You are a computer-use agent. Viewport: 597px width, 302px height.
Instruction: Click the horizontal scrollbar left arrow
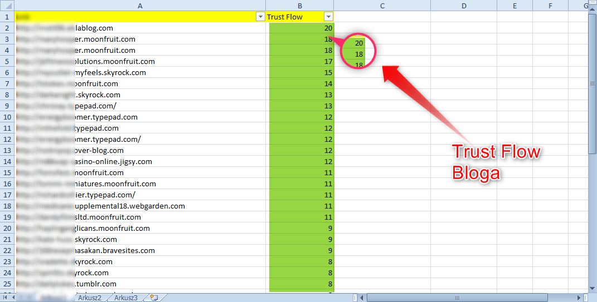(361, 298)
